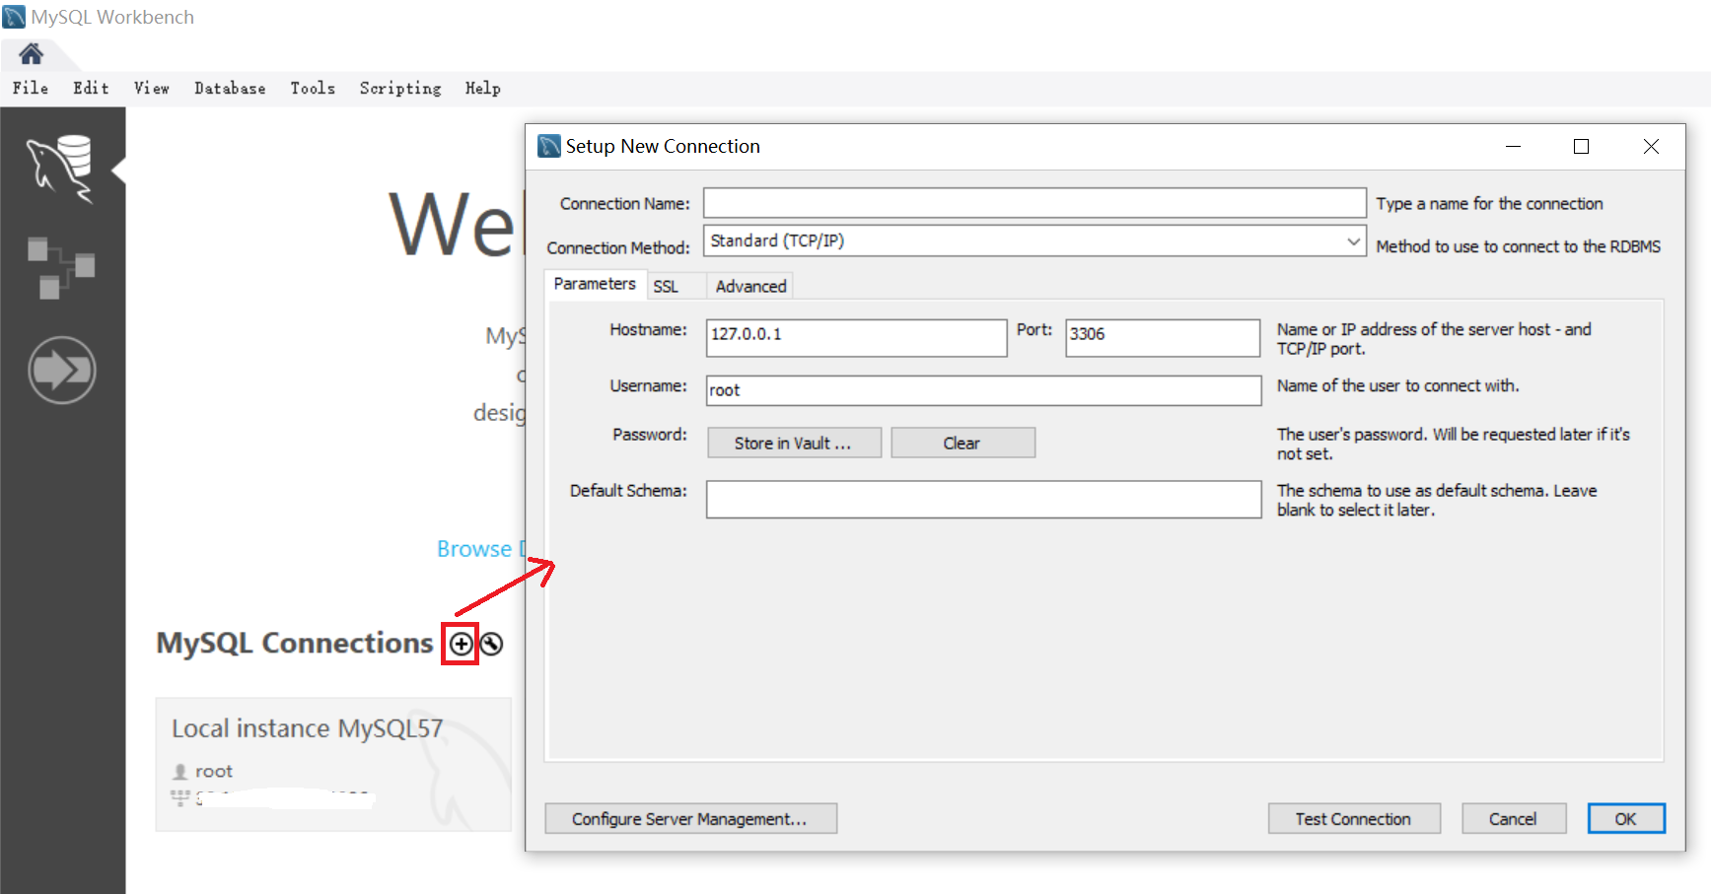1711x894 pixels.
Task: Focus the Connection Name field
Action: [1034, 203]
